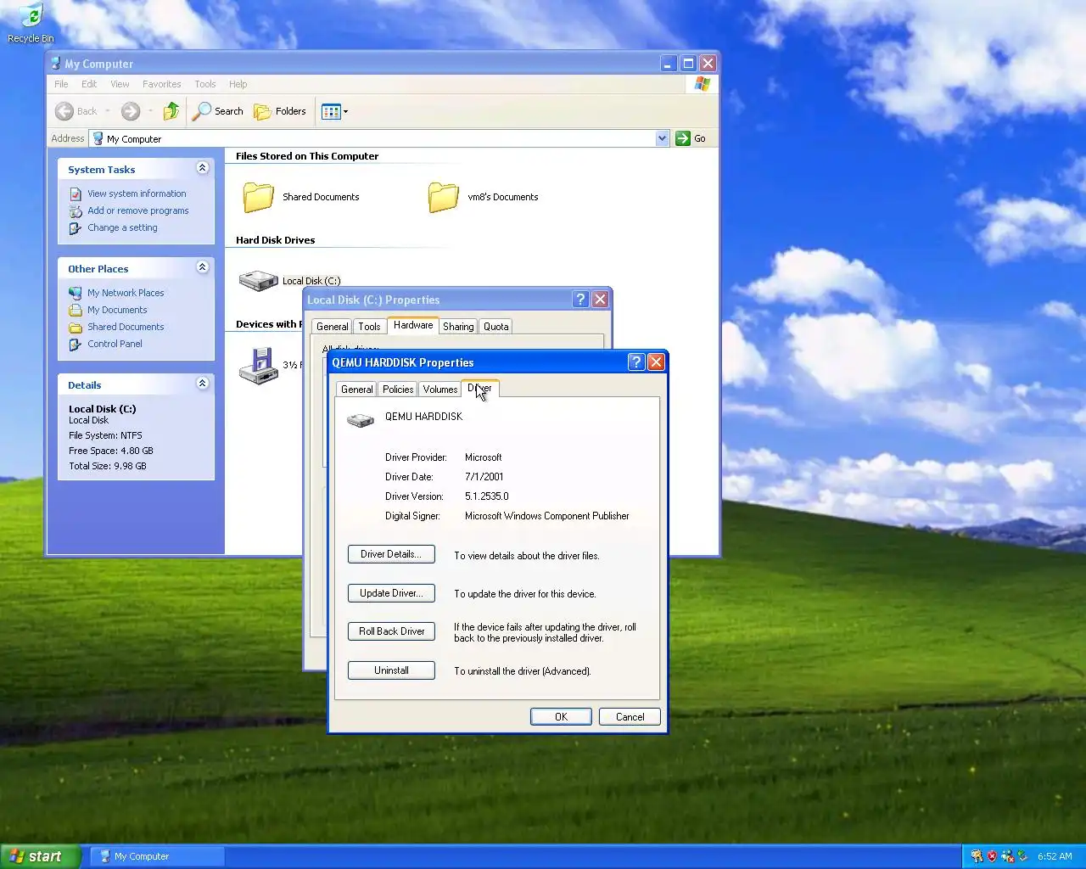
Task: Open the Favorites menu
Action: 161,84
